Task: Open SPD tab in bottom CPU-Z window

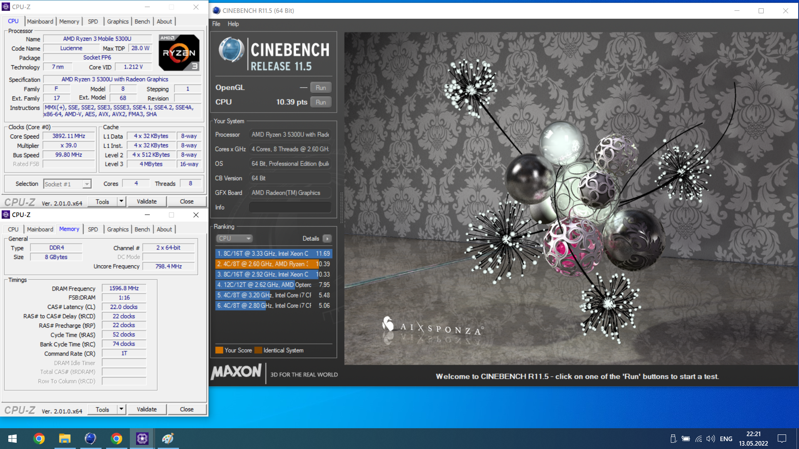Action: tap(93, 229)
